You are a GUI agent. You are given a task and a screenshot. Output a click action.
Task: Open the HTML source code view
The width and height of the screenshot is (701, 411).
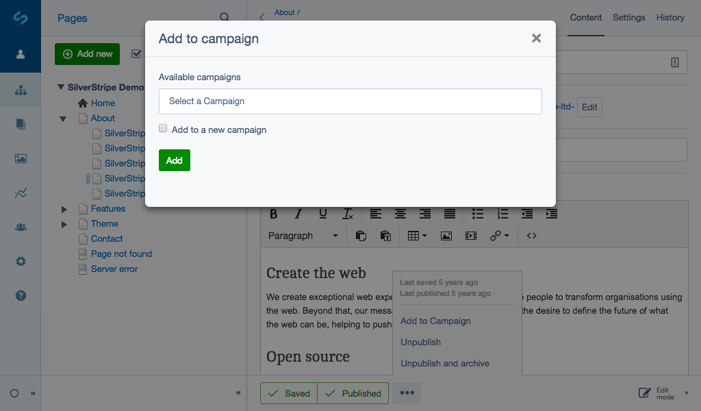click(532, 236)
